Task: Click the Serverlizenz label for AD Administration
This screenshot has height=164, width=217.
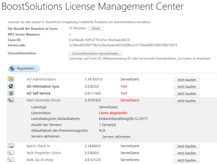Action: (x=130, y=79)
